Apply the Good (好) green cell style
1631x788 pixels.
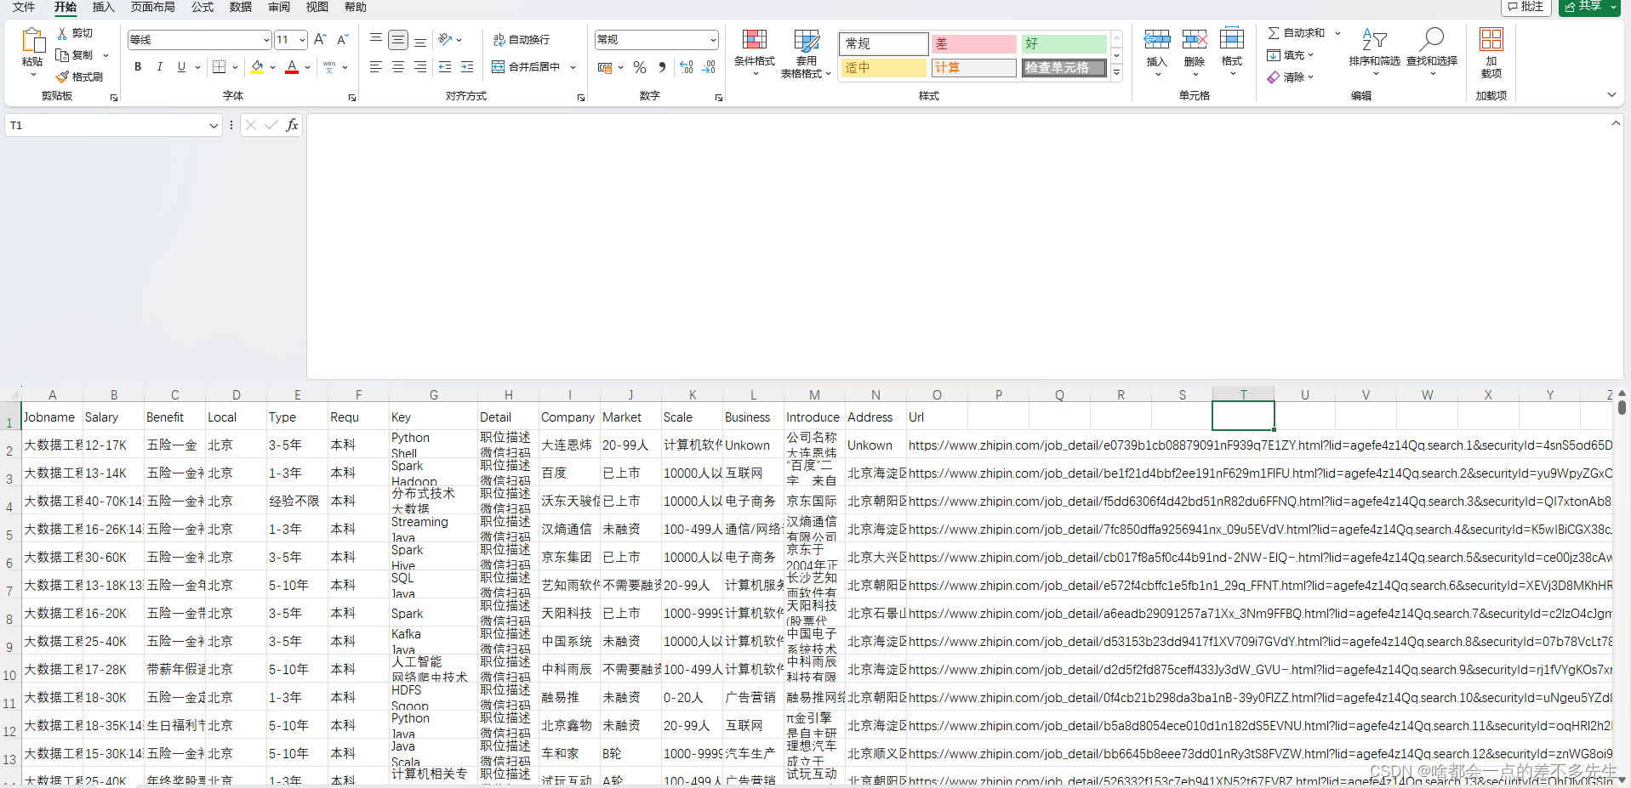pyautogui.click(x=1064, y=43)
